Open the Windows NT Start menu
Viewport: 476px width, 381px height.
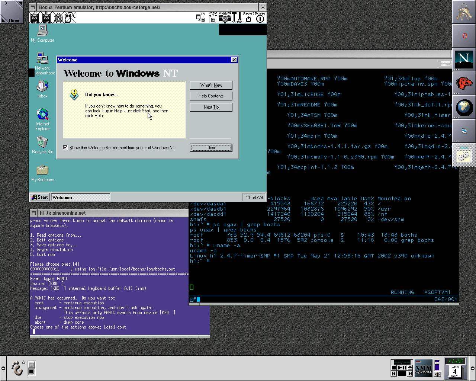39,197
